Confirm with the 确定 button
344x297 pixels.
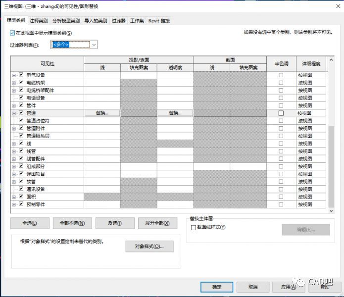217,287
